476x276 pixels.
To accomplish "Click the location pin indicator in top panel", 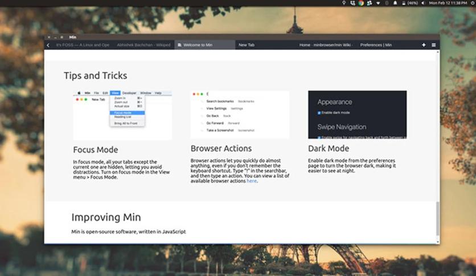I will [x=344, y=3].
